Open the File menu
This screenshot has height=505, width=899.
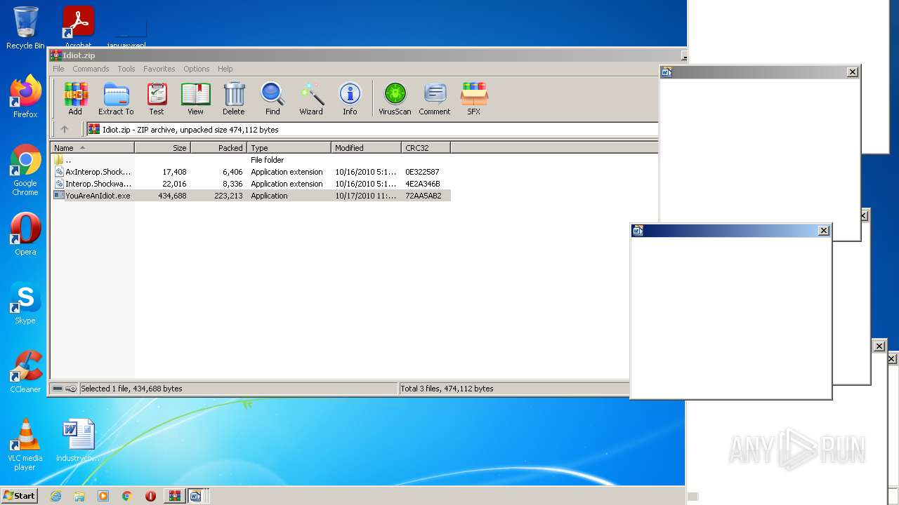tap(58, 69)
